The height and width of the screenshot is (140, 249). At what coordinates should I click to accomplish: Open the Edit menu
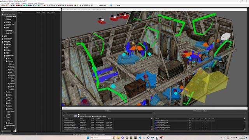coord(5,3)
